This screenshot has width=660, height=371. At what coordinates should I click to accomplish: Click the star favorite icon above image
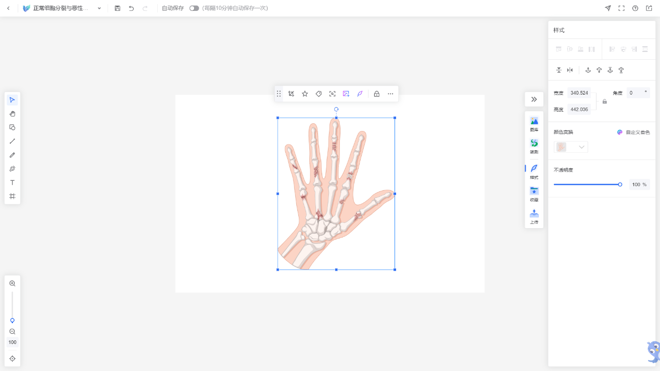tap(305, 94)
